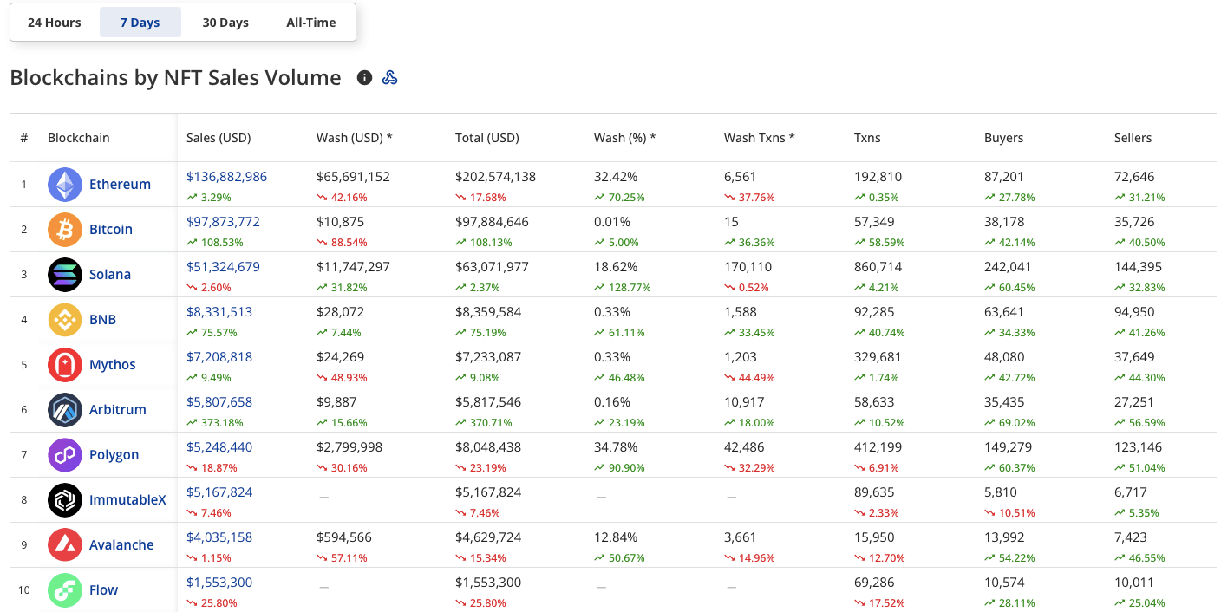Click the Ethereum blockchain logo icon
Image resolution: width=1221 pixels, height=612 pixels.
click(x=65, y=185)
